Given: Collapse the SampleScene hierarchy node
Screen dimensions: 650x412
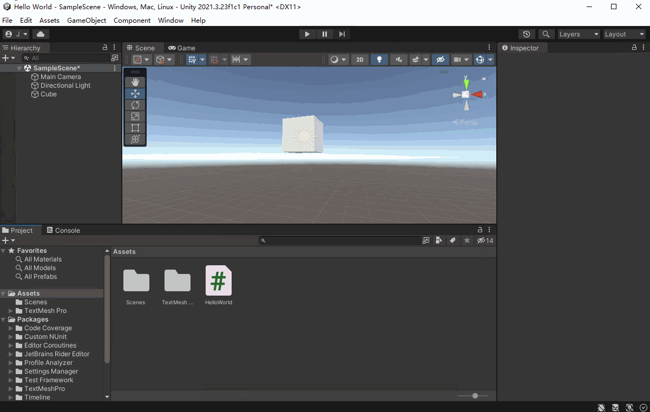Looking at the screenshot, I should coord(19,68).
